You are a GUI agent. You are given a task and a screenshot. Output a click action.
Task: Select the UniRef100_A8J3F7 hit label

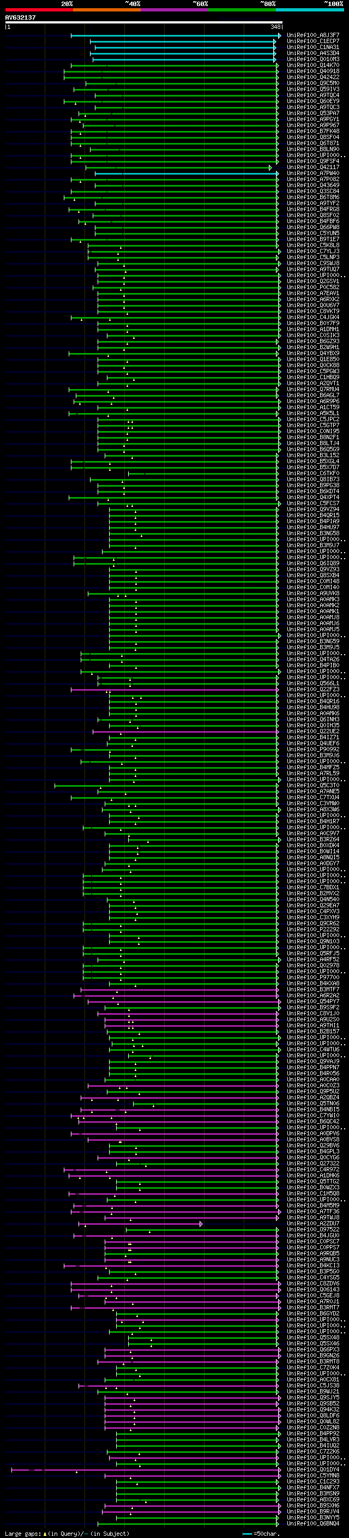tap(313, 35)
